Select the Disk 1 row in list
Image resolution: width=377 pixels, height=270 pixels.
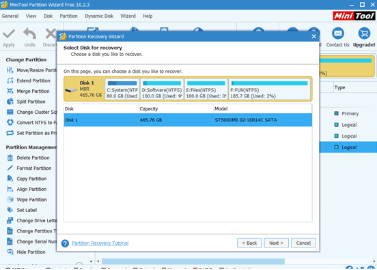(x=188, y=120)
